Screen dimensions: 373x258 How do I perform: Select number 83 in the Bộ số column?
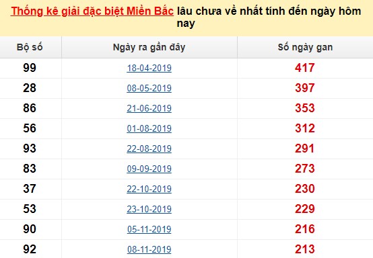click(x=30, y=169)
